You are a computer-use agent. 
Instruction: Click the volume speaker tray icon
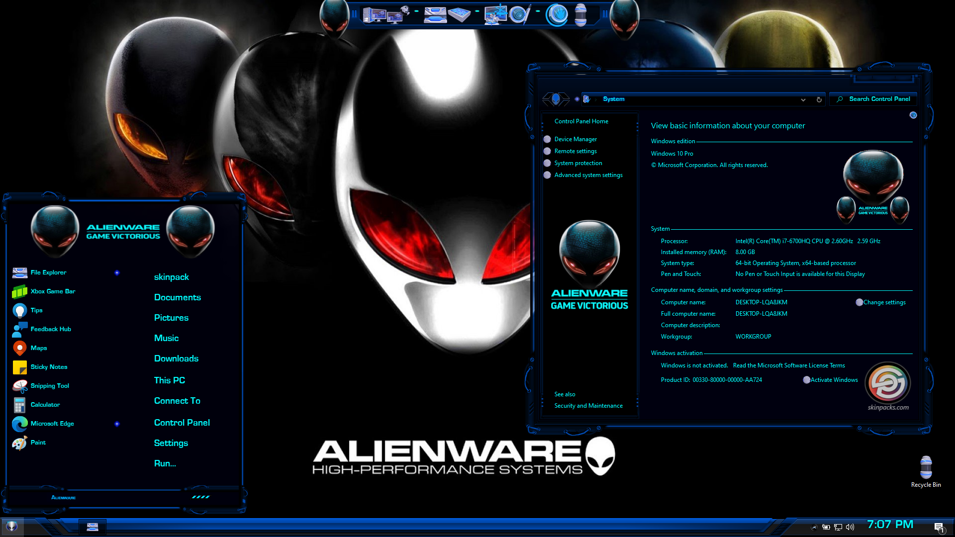[850, 527]
